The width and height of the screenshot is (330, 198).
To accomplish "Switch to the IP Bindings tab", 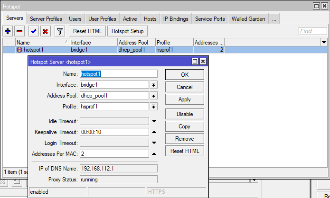I will click(x=176, y=19).
